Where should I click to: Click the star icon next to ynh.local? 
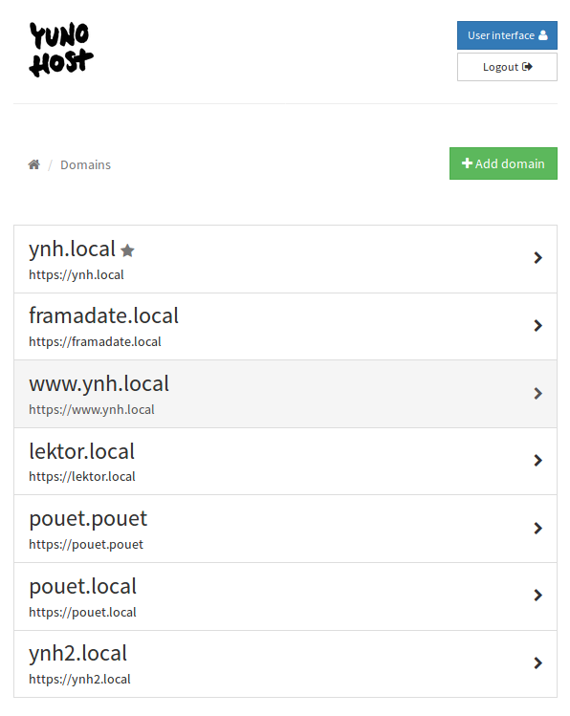(x=127, y=250)
